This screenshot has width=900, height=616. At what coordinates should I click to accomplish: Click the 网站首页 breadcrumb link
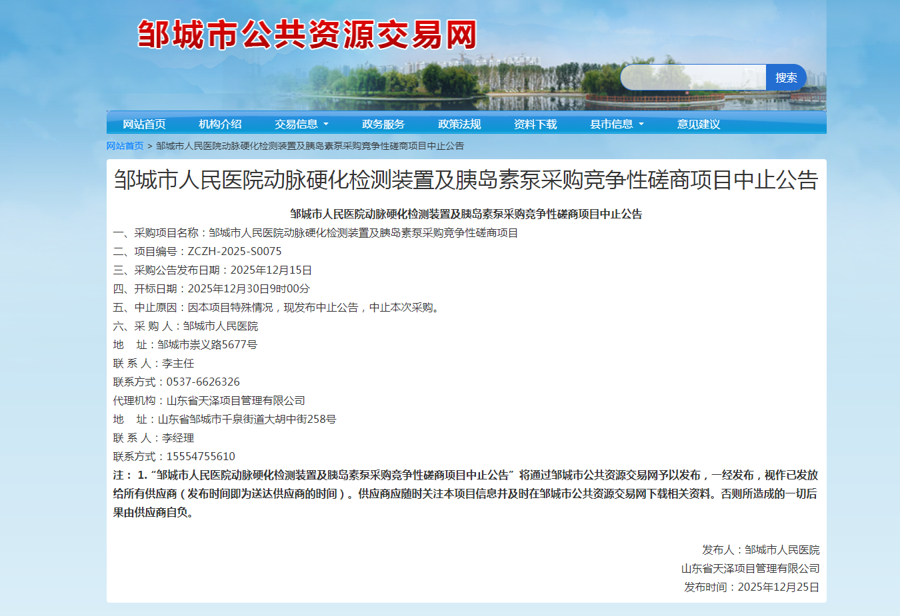click(x=125, y=146)
